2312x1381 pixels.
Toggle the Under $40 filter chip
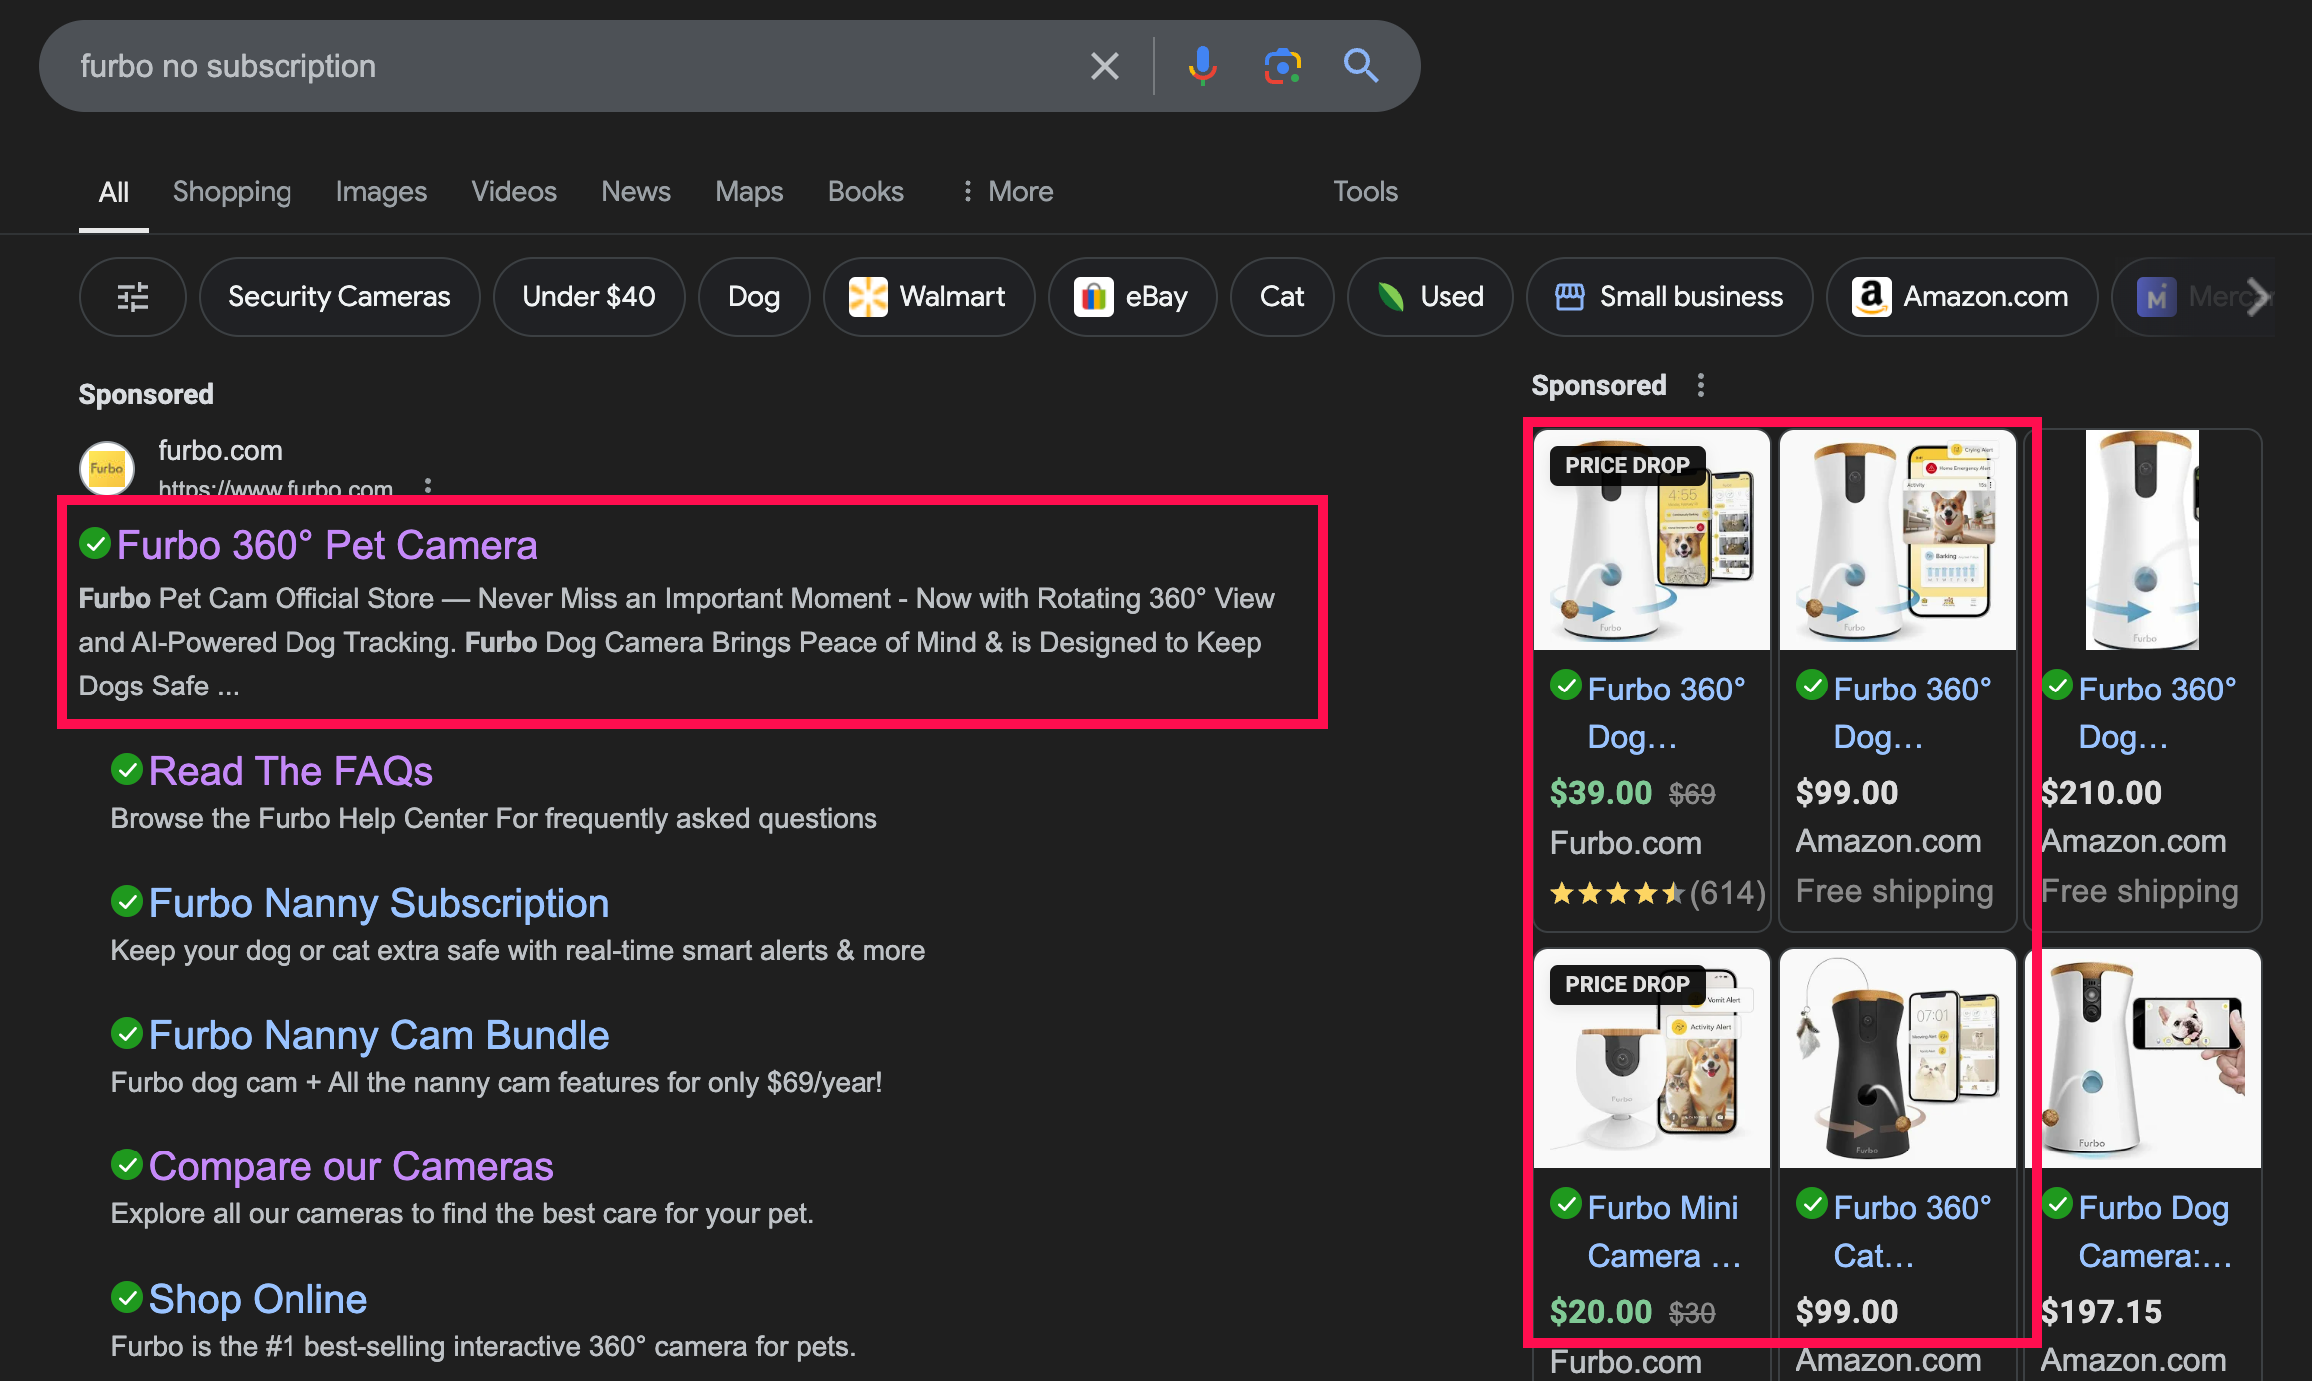588,297
